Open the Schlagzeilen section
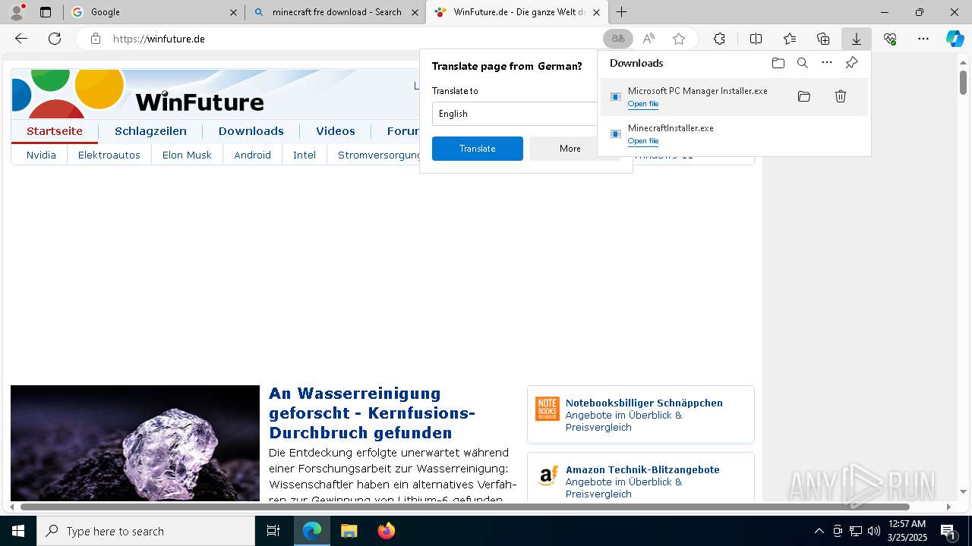Screen dimensions: 972x546 coord(150,131)
